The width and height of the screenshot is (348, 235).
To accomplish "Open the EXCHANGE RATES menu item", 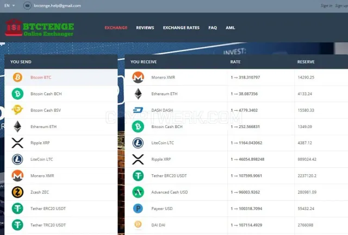I will 181,28.
